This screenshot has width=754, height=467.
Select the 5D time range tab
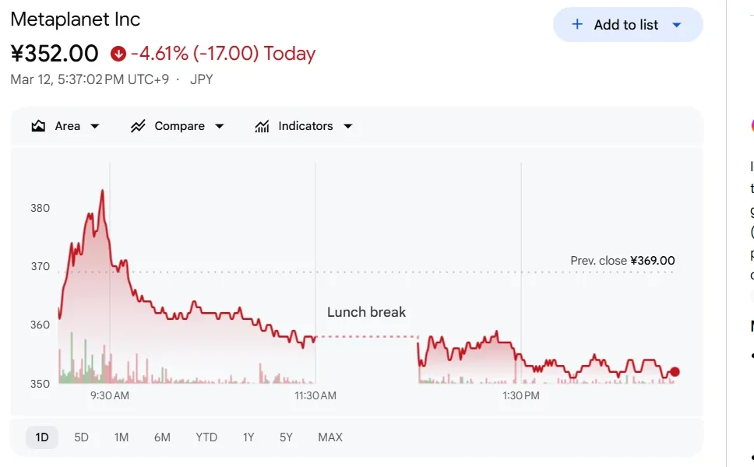tap(81, 437)
